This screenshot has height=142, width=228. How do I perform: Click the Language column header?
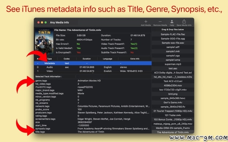pos(107,59)
